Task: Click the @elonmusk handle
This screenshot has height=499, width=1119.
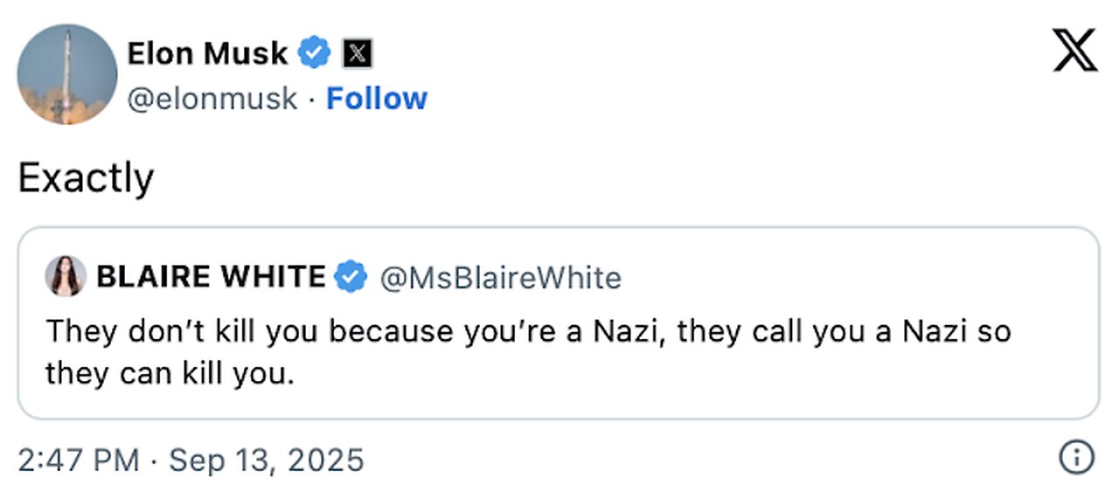Action: point(212,99)
